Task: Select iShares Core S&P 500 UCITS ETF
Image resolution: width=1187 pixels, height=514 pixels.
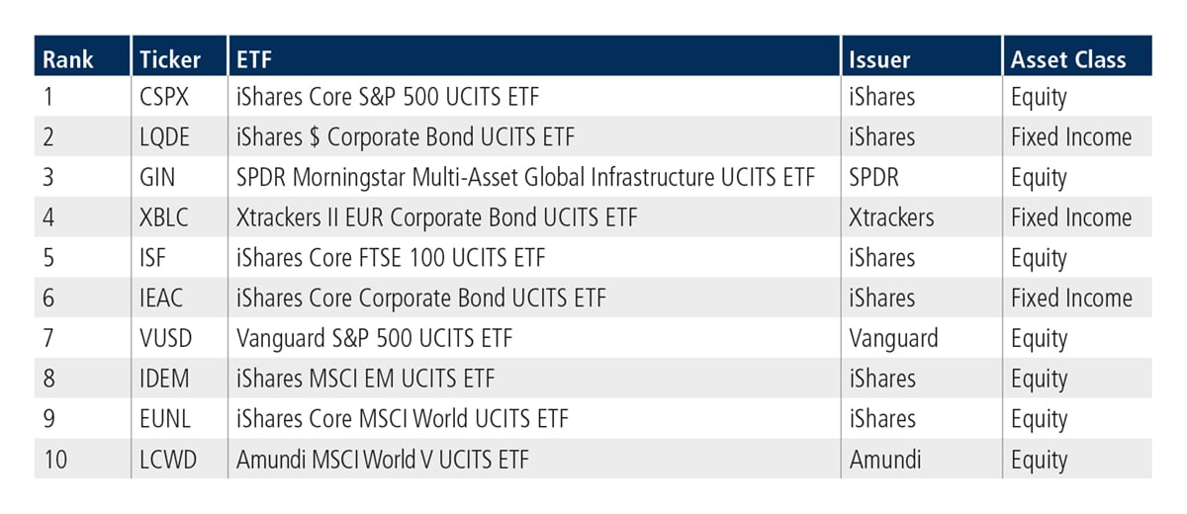Action: tap(388, 97)
